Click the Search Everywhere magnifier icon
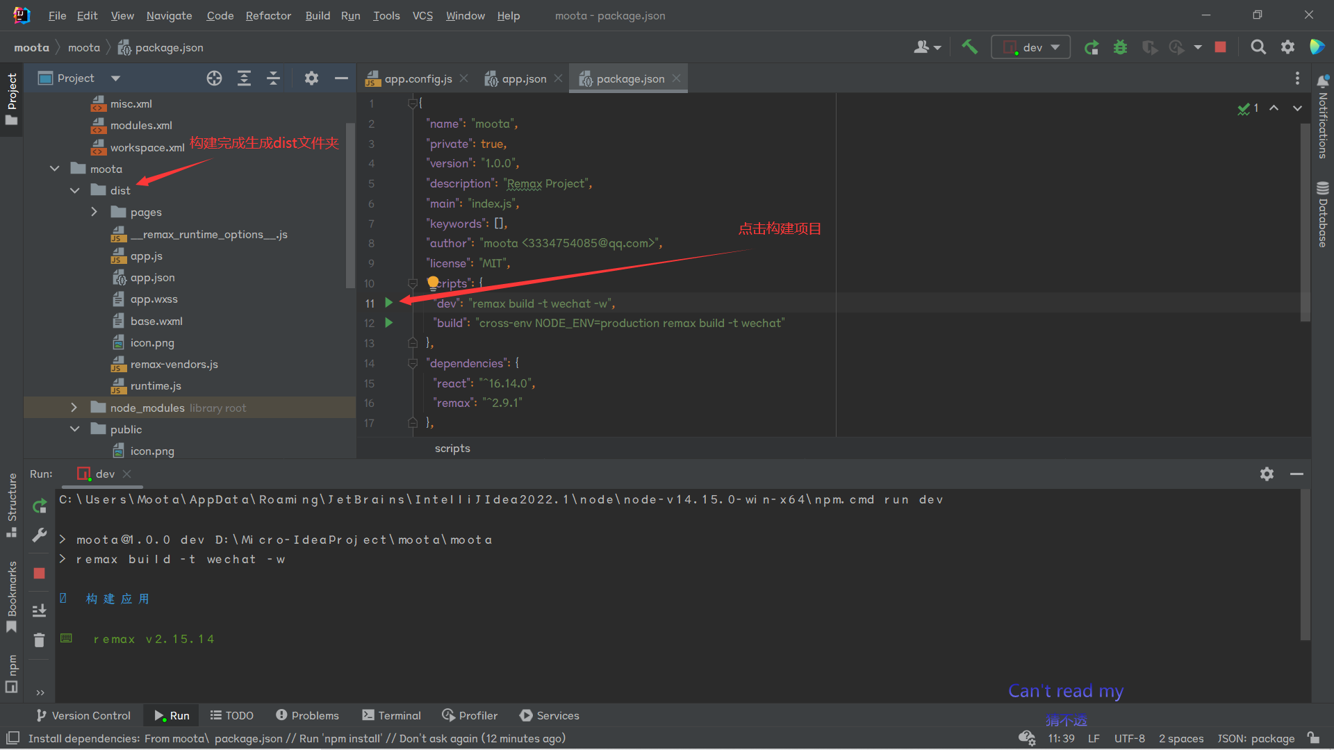The width and height of the screenshot is (1334, 750). coord(1258,47)
